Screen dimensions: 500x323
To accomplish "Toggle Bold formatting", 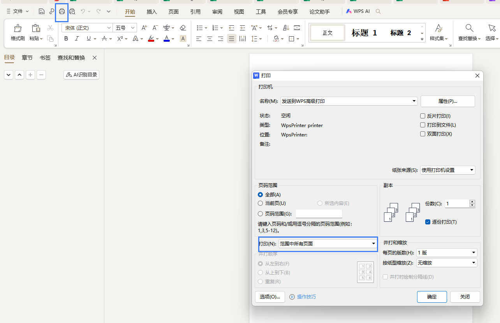I will [66, 39].
